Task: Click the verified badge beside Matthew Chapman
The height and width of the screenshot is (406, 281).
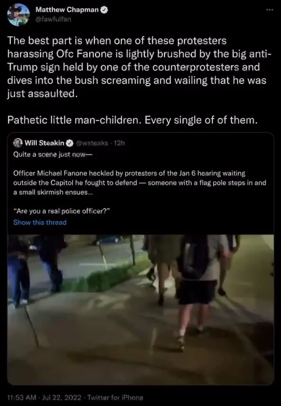Action: [104, 10]
